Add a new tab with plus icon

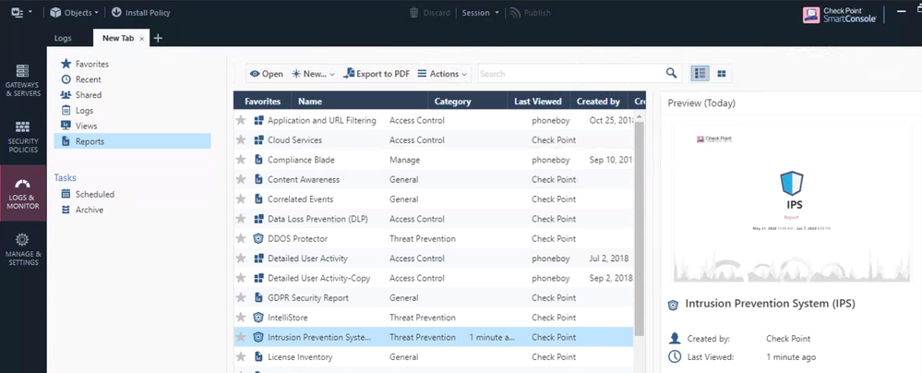point(158,38)
